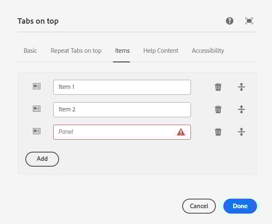Focus the Item 1 text field
272x224 pixels.
[122, 87]
